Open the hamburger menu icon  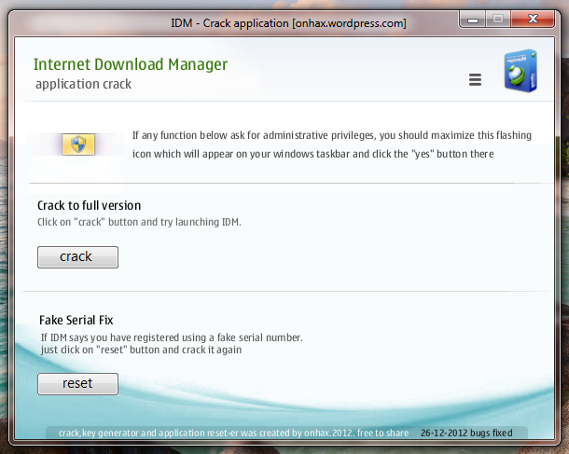475,80
